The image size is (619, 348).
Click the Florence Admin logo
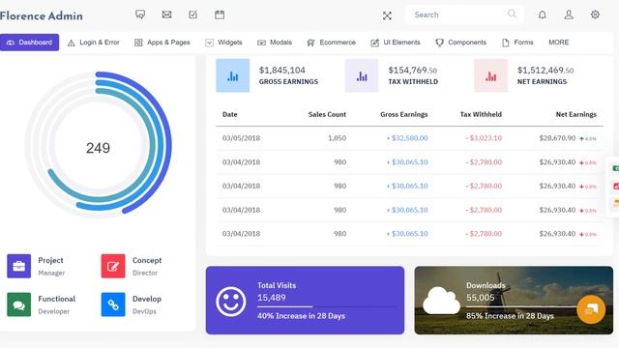pyautogui.click(x=42, y=15)
